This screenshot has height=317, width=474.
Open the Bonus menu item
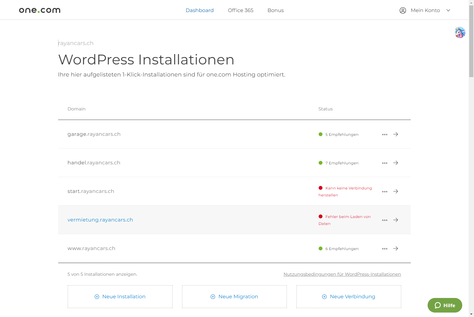(275, 10)
